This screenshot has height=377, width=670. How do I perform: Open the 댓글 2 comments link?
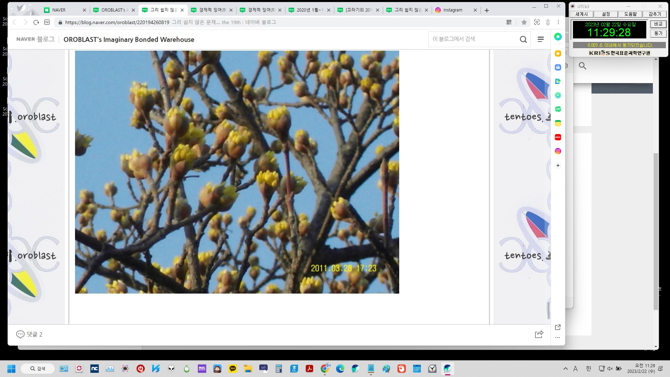[30, 334]
